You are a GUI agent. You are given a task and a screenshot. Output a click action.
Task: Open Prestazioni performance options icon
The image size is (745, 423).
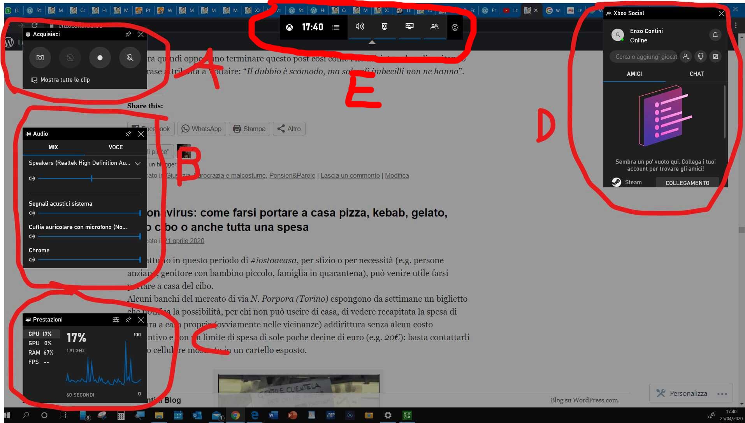tap(116, 320)
